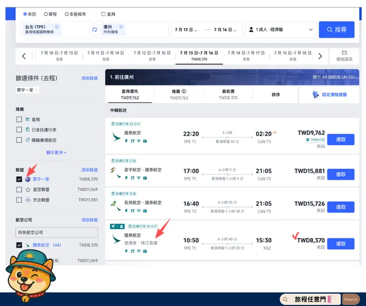The height and width of the screenshot is (306, 366).
Task: Show later dates with right arrow
Action: (x=320, y=56)
